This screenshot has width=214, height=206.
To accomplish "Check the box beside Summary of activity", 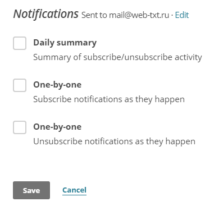I will coord(20,43).
